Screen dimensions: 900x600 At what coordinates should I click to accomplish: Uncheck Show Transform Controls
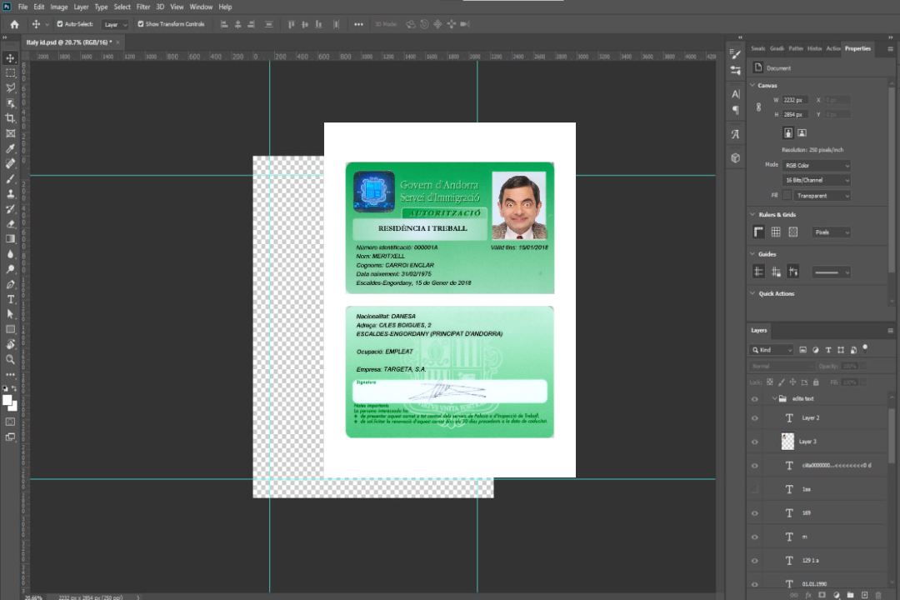point(141,24)
